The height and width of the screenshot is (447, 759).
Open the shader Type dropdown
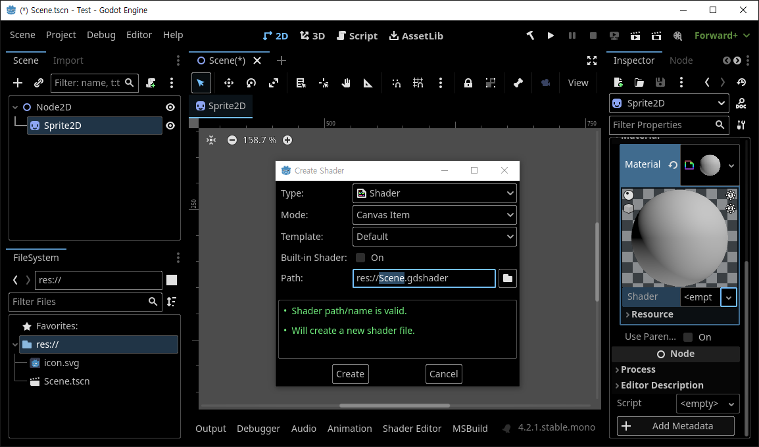click(x=434, y=193)
